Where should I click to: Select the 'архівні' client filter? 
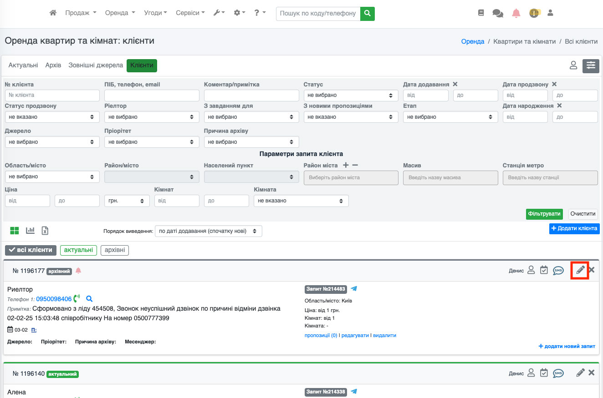[x=115, y=250]
